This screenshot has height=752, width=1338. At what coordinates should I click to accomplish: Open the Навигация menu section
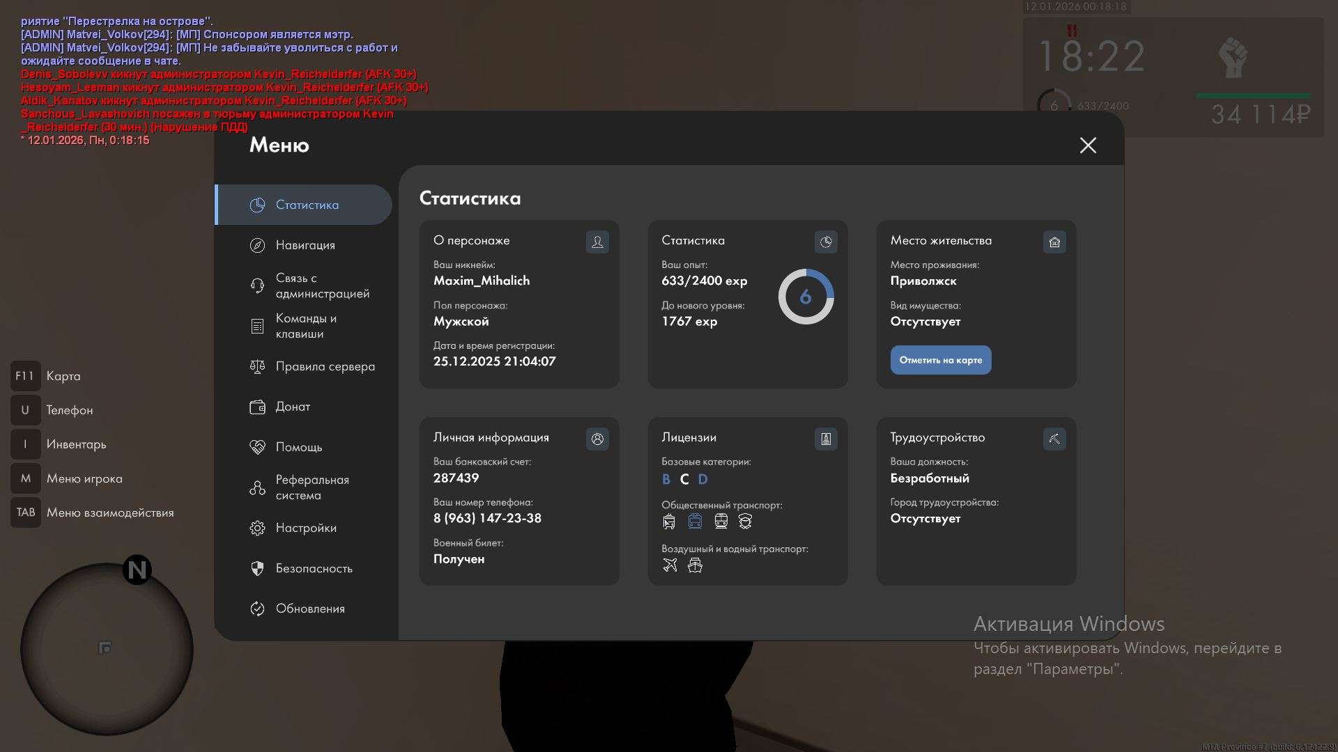coord(305,245)
